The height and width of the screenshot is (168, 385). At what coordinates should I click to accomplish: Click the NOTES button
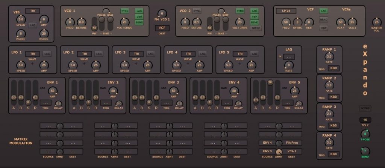365,109
